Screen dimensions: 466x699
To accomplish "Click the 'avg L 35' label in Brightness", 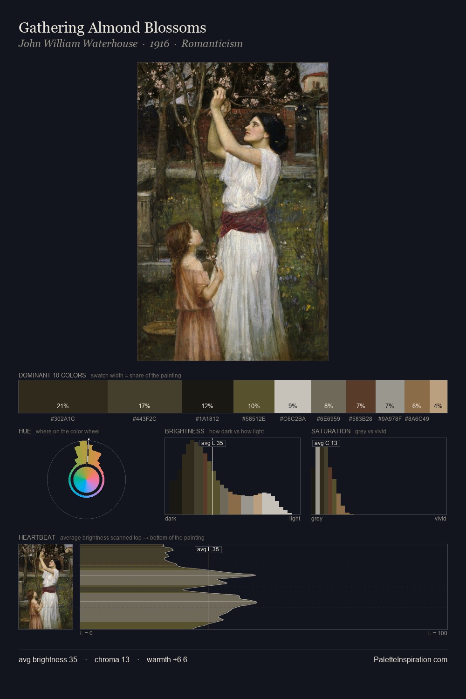I will click(x=212, y=443).
